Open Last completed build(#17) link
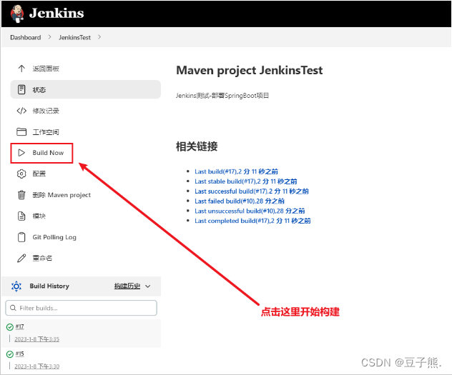 [252, 221]
